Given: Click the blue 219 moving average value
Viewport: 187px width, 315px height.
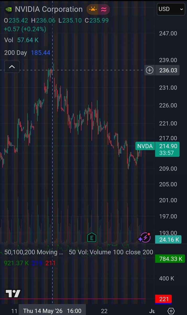Looking at the screenshot, I should 37,263.
